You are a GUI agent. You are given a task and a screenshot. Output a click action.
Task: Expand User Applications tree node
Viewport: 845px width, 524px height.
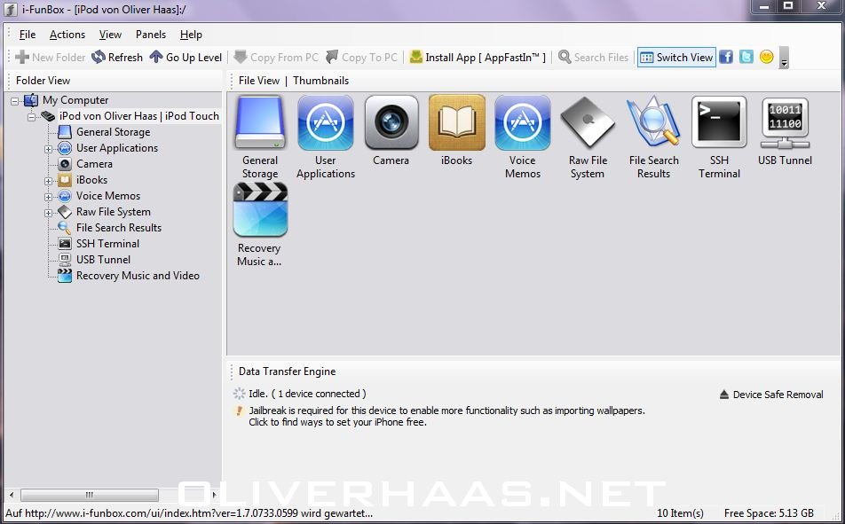[x=49, y=149]
